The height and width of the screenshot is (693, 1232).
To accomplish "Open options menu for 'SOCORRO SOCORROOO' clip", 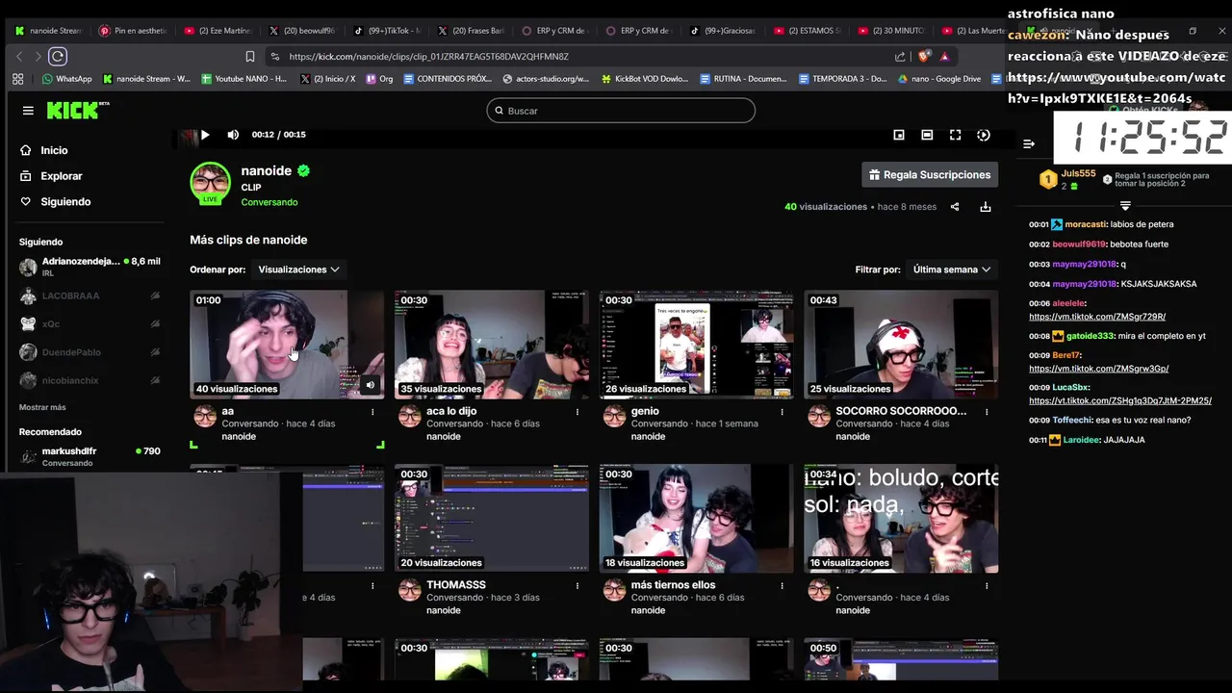I will (x=987, y=412).
